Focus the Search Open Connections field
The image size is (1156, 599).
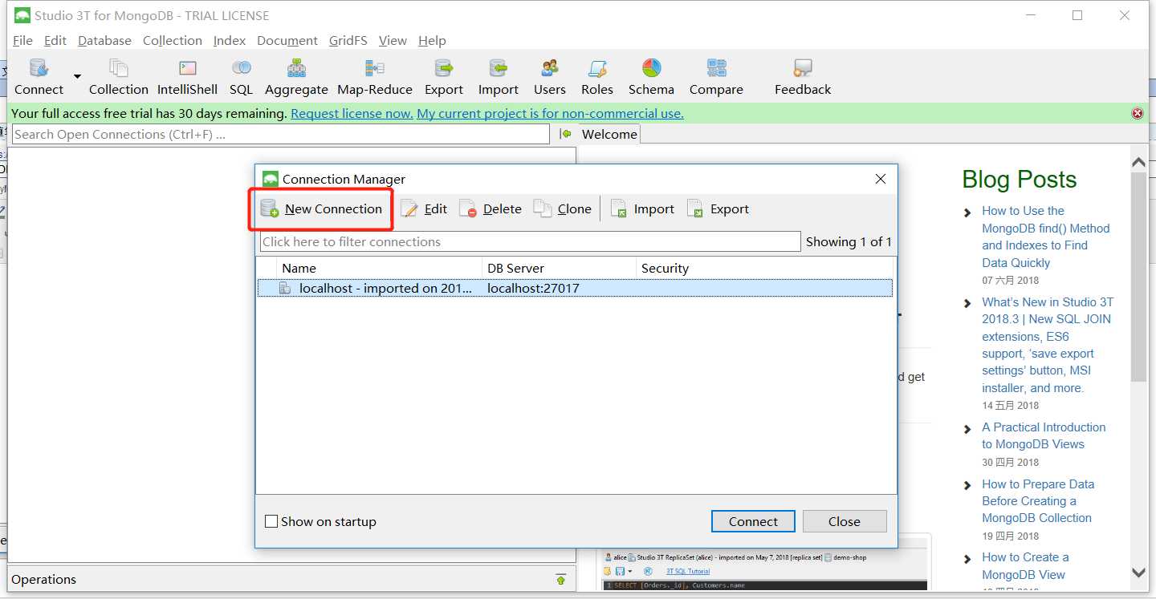point(281,134)
